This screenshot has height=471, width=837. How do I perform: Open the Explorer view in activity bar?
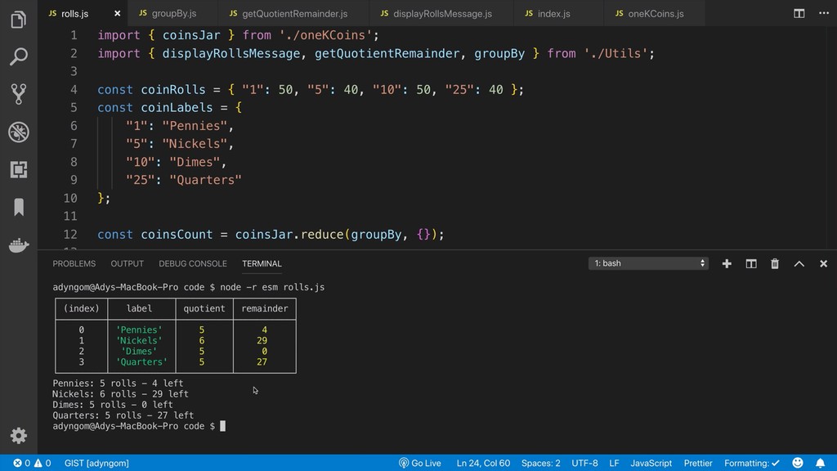click(x=18, y=20)
